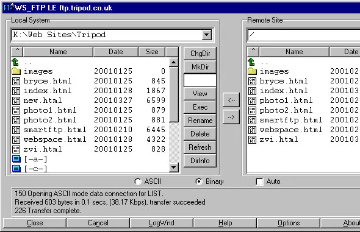Select the local size value 6599
Screen dimensions: 360x232
156,100
